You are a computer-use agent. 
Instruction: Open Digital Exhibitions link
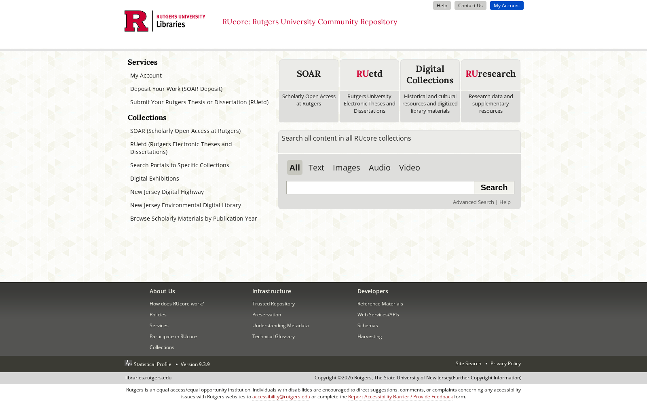point(154,179)
